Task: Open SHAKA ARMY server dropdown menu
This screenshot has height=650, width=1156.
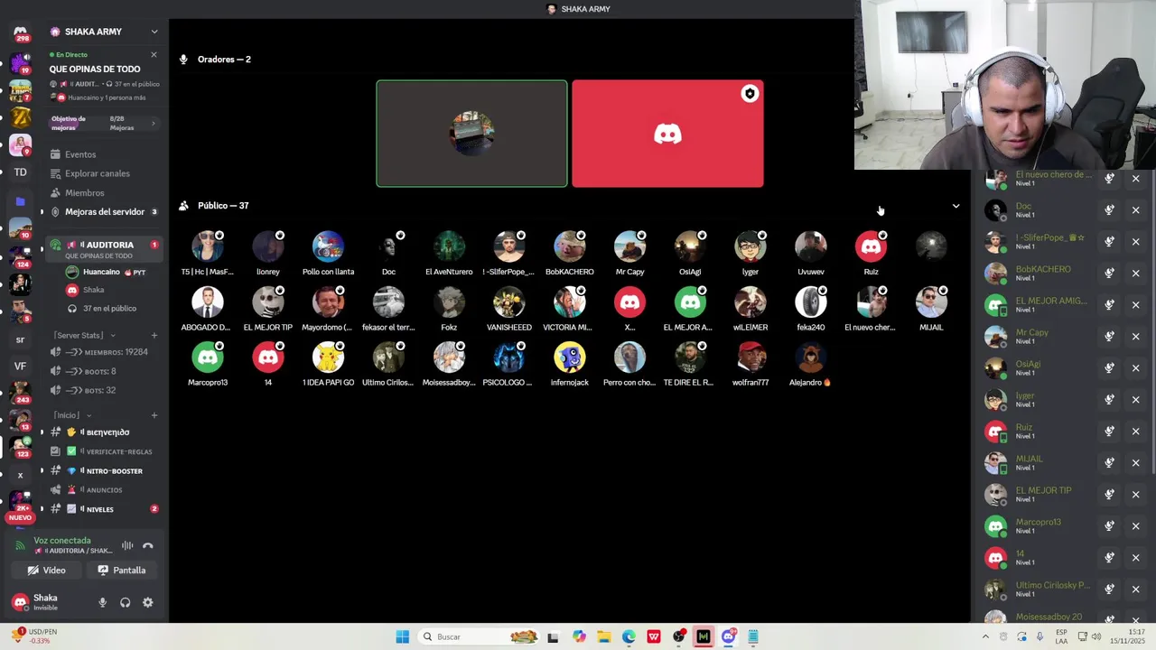Action: pos(154,32)
